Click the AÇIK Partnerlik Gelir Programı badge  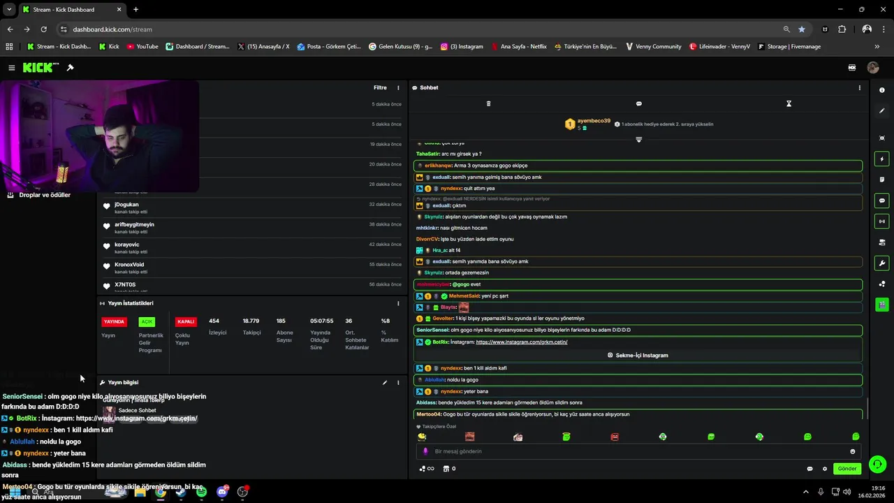point(146,322)
